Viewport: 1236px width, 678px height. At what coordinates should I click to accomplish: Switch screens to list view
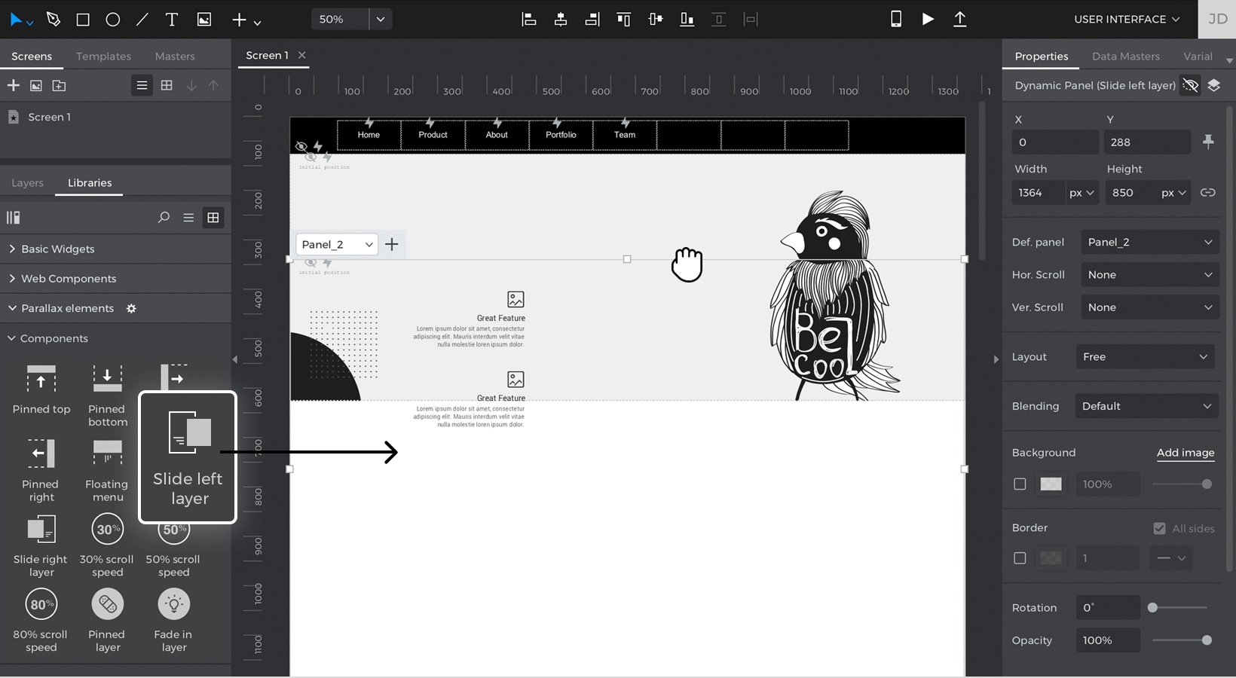pyautogui.click(x=142, y=85)
